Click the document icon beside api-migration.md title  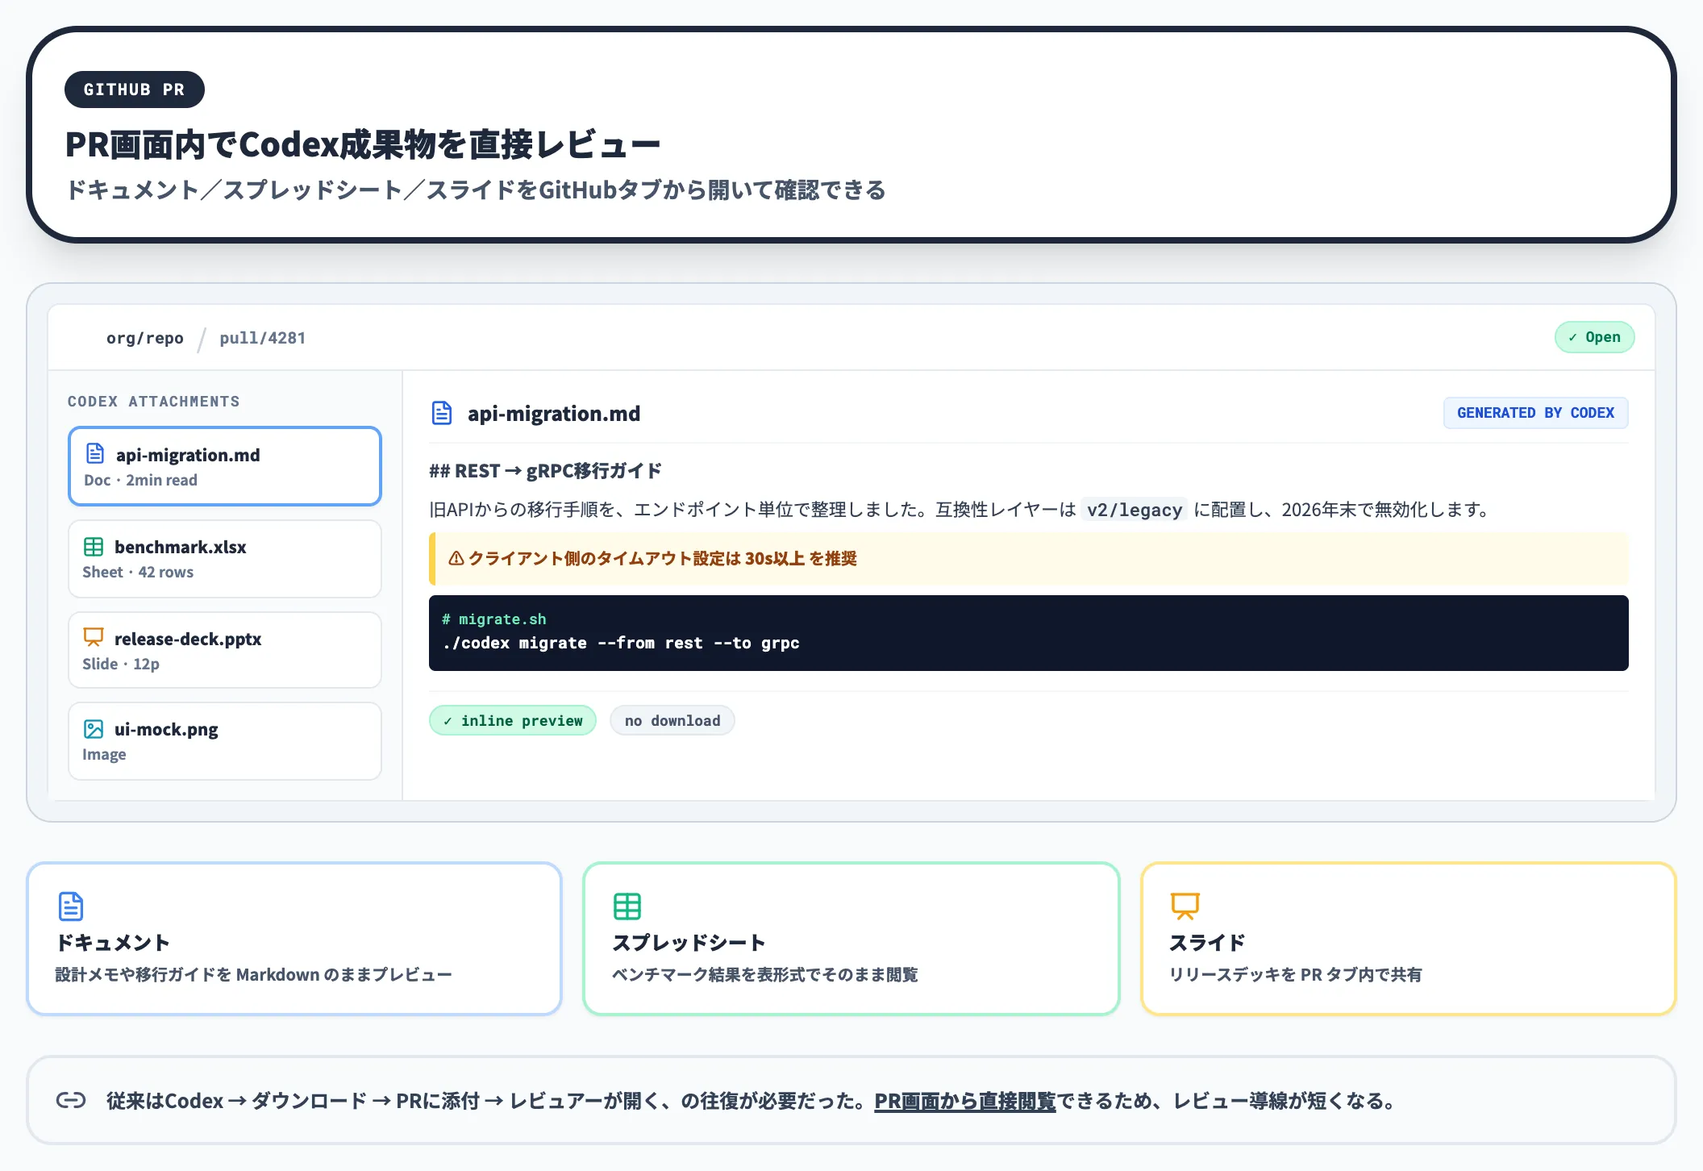click(441, 413)
